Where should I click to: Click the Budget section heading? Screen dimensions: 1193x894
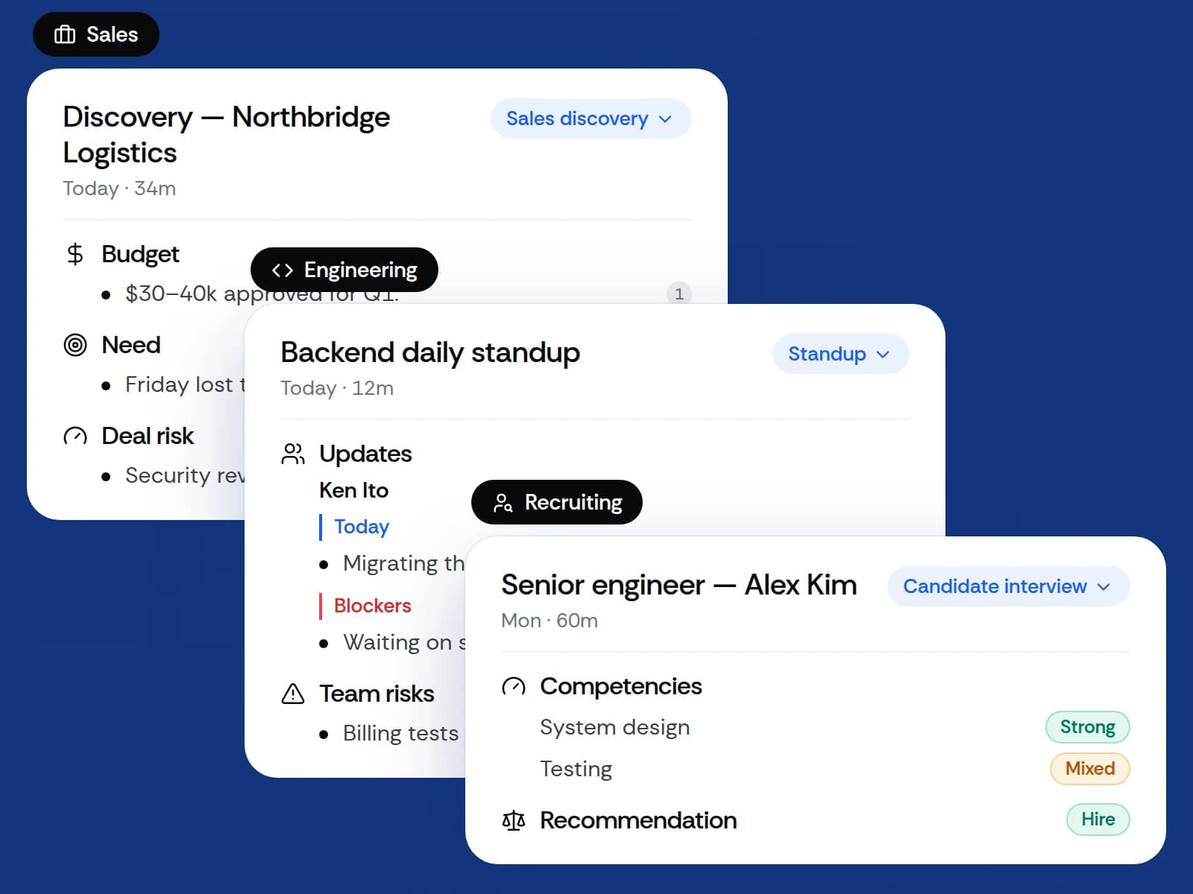(140, 254)
